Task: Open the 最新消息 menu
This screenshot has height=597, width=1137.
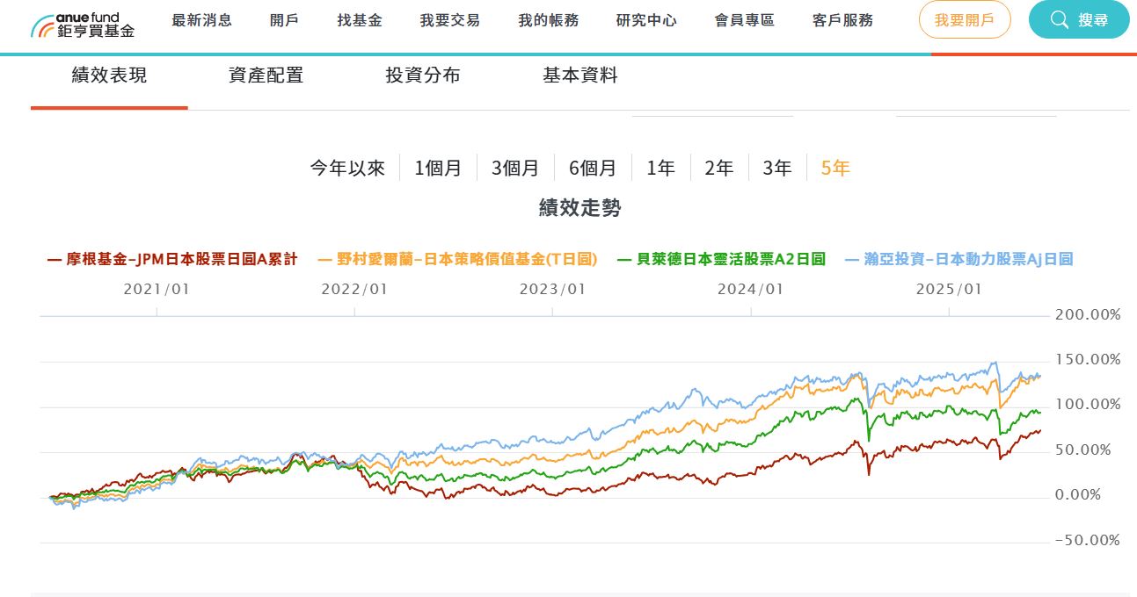Action: pyautogui.click(x=202, y=20)
